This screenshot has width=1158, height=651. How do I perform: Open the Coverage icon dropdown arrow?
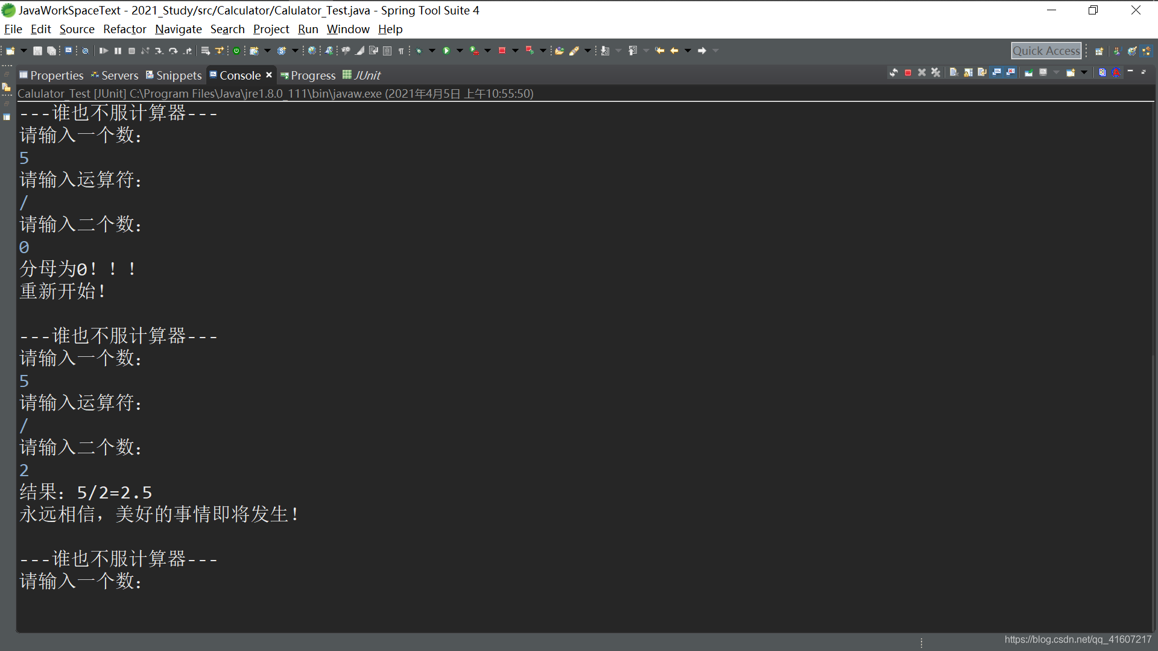pos(487,51)
